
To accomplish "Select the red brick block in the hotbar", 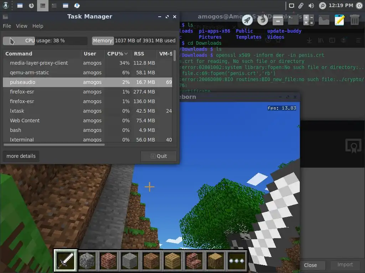I will [108, 261].
